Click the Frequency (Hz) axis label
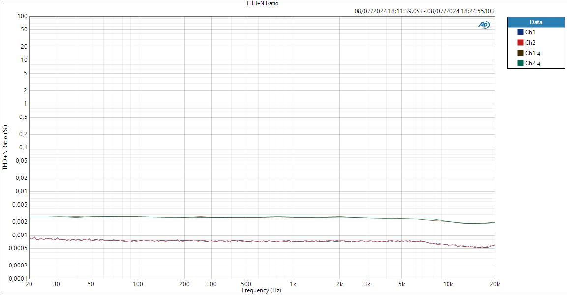Image resolution: width=567 pixels, height=295 pixels. [263, 290]
